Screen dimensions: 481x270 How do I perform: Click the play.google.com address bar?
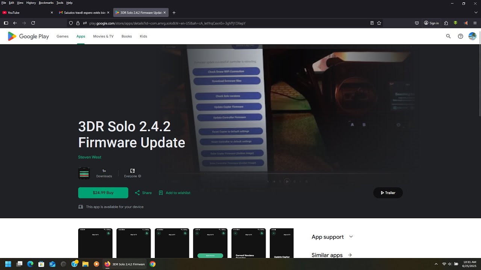[225, 23]
